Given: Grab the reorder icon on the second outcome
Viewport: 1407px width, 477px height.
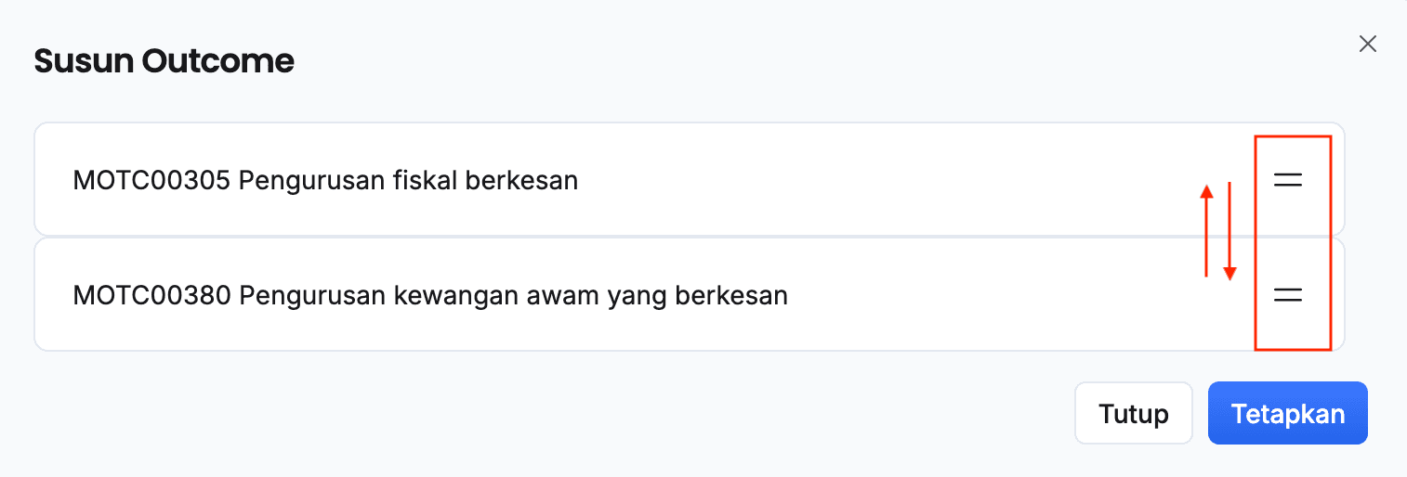Looking at the screenshot, I should click(x=1287, y=295).
